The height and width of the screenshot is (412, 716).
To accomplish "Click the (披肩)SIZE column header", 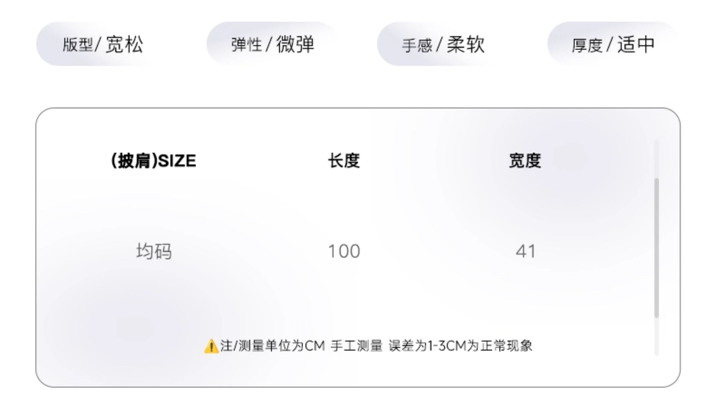I will (154, 161).
